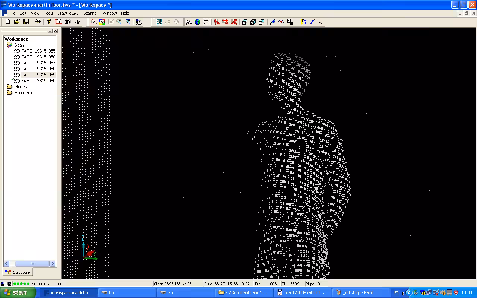Click the yellow question mark Help icon
This screenshot has width=477, height=298.
point(49,22)
